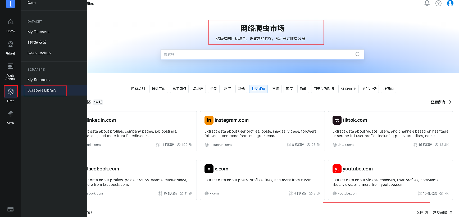Image resolution: width=459 pixels, height=217 pixels.
Task: Select Scrapers Library menu item
Action: (42, 90)
